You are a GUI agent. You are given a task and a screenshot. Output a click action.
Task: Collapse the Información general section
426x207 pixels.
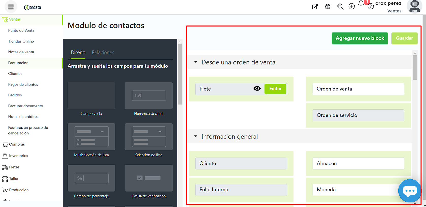pos(196,136)
